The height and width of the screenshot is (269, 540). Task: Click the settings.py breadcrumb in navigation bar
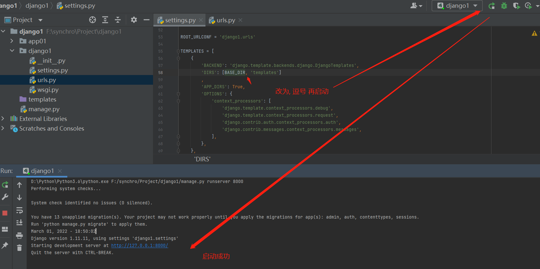point(76,5)
